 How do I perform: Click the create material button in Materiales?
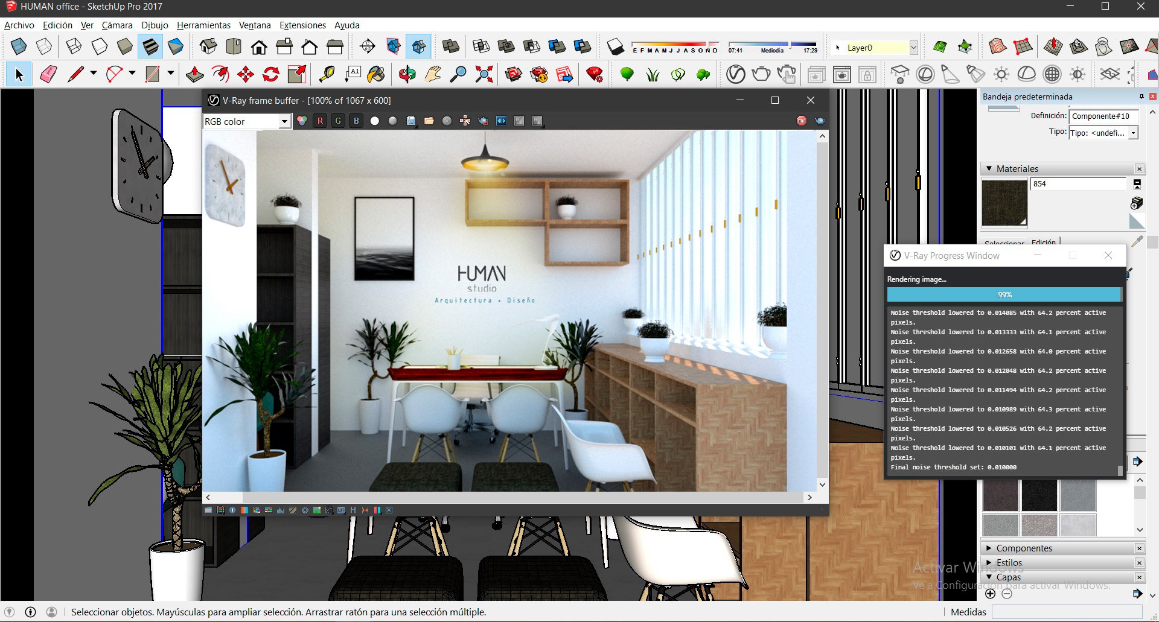(x=1137, y=203)
